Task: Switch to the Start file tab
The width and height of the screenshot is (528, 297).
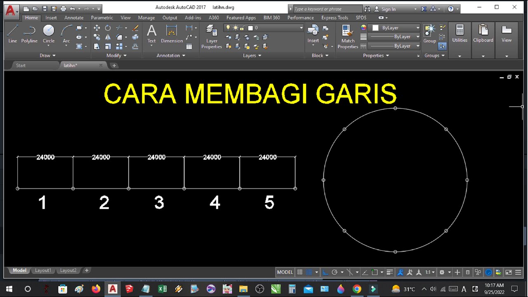Action: click(x=21, y=65)
